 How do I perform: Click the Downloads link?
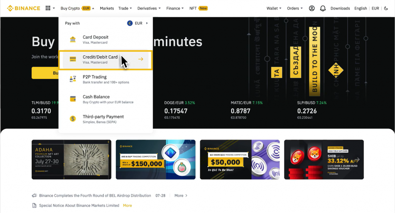pos(340,8)
